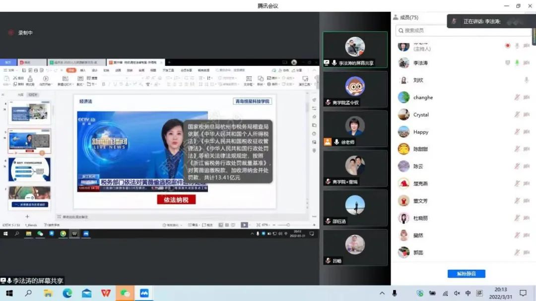The width and height of the screenshot is (536, 301).
Task: Toggle microphone icon for 李法涛
Action: pyautogui.click(x=517, y=63)
